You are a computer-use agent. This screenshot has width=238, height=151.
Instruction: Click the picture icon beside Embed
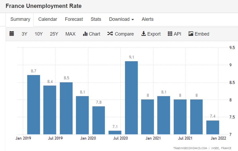point(191,34)
